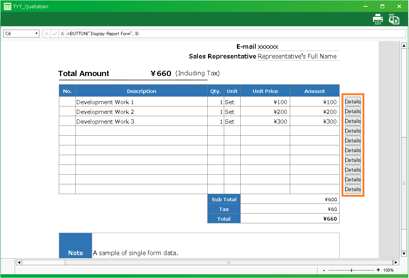The width and height of the screenshot is (409, 278).
Task: Click the '(Including Tax)' text
Action: (198, 73)
